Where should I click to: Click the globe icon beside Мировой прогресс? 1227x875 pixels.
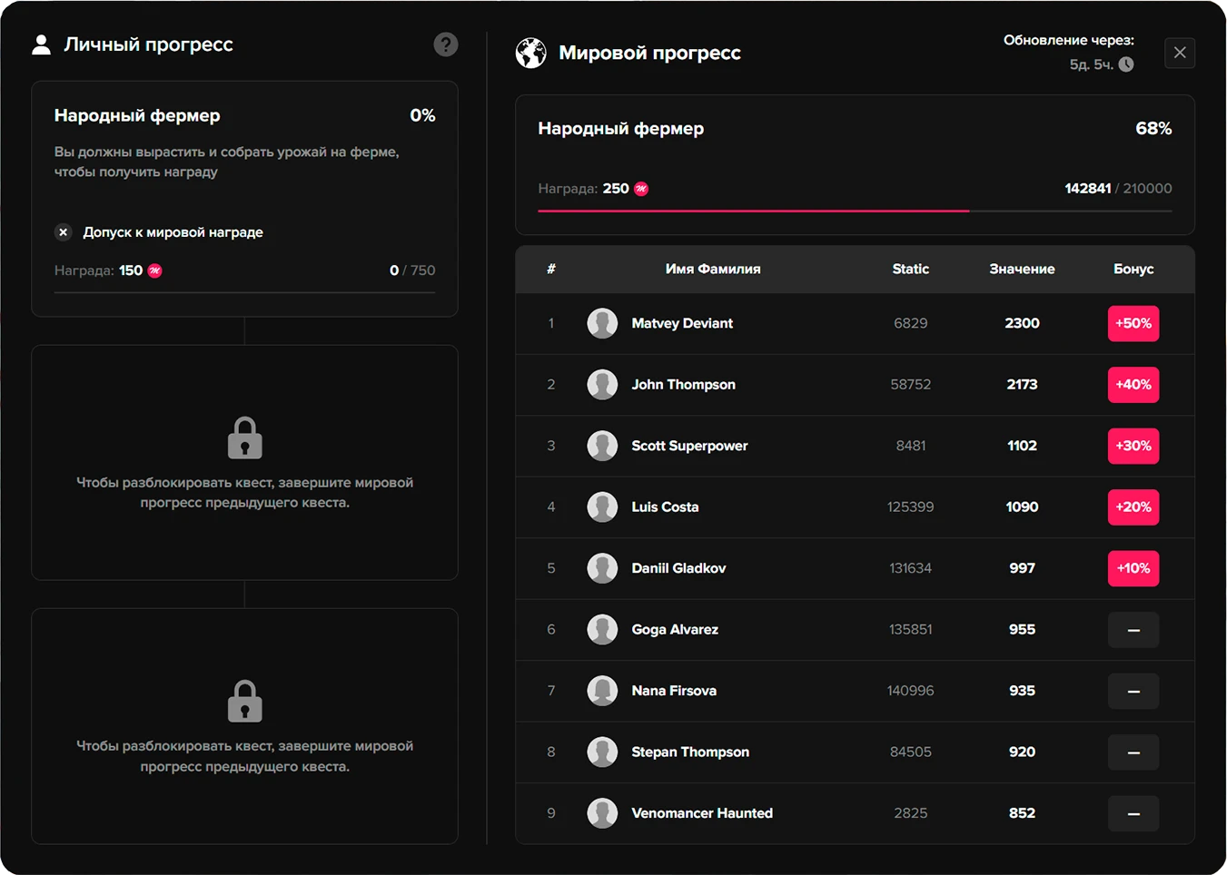click(531, 53)
